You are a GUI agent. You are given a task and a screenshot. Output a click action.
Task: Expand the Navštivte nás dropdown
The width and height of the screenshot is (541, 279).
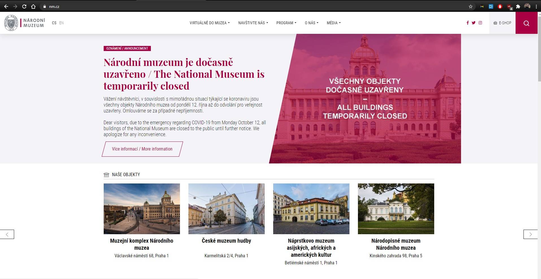253,23
